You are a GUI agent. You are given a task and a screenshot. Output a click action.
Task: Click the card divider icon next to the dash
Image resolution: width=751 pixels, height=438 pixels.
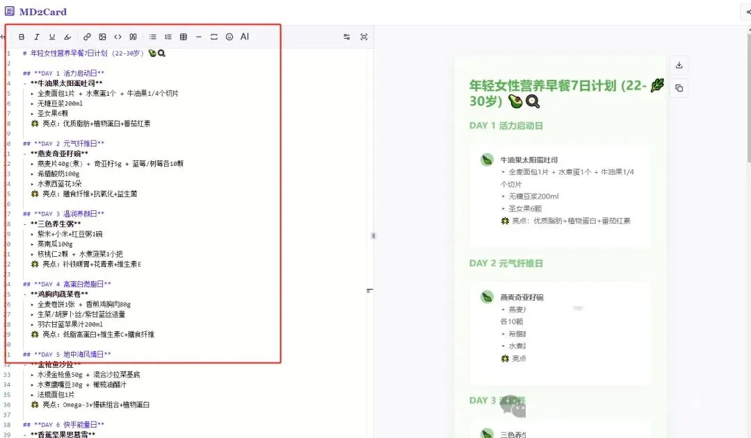pyautogui.click(x=214, y=37)
